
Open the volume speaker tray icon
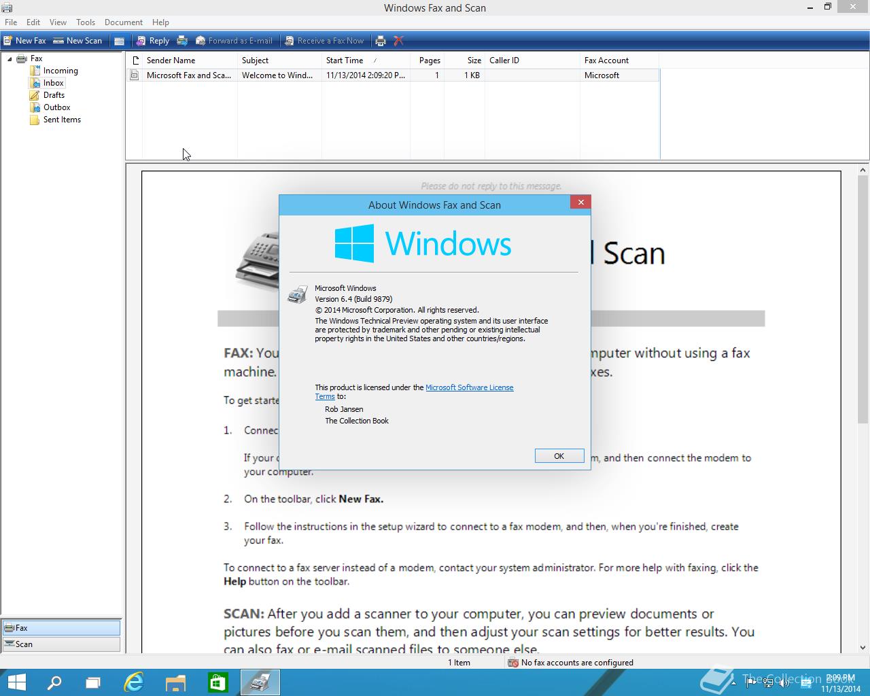point(784,682)
